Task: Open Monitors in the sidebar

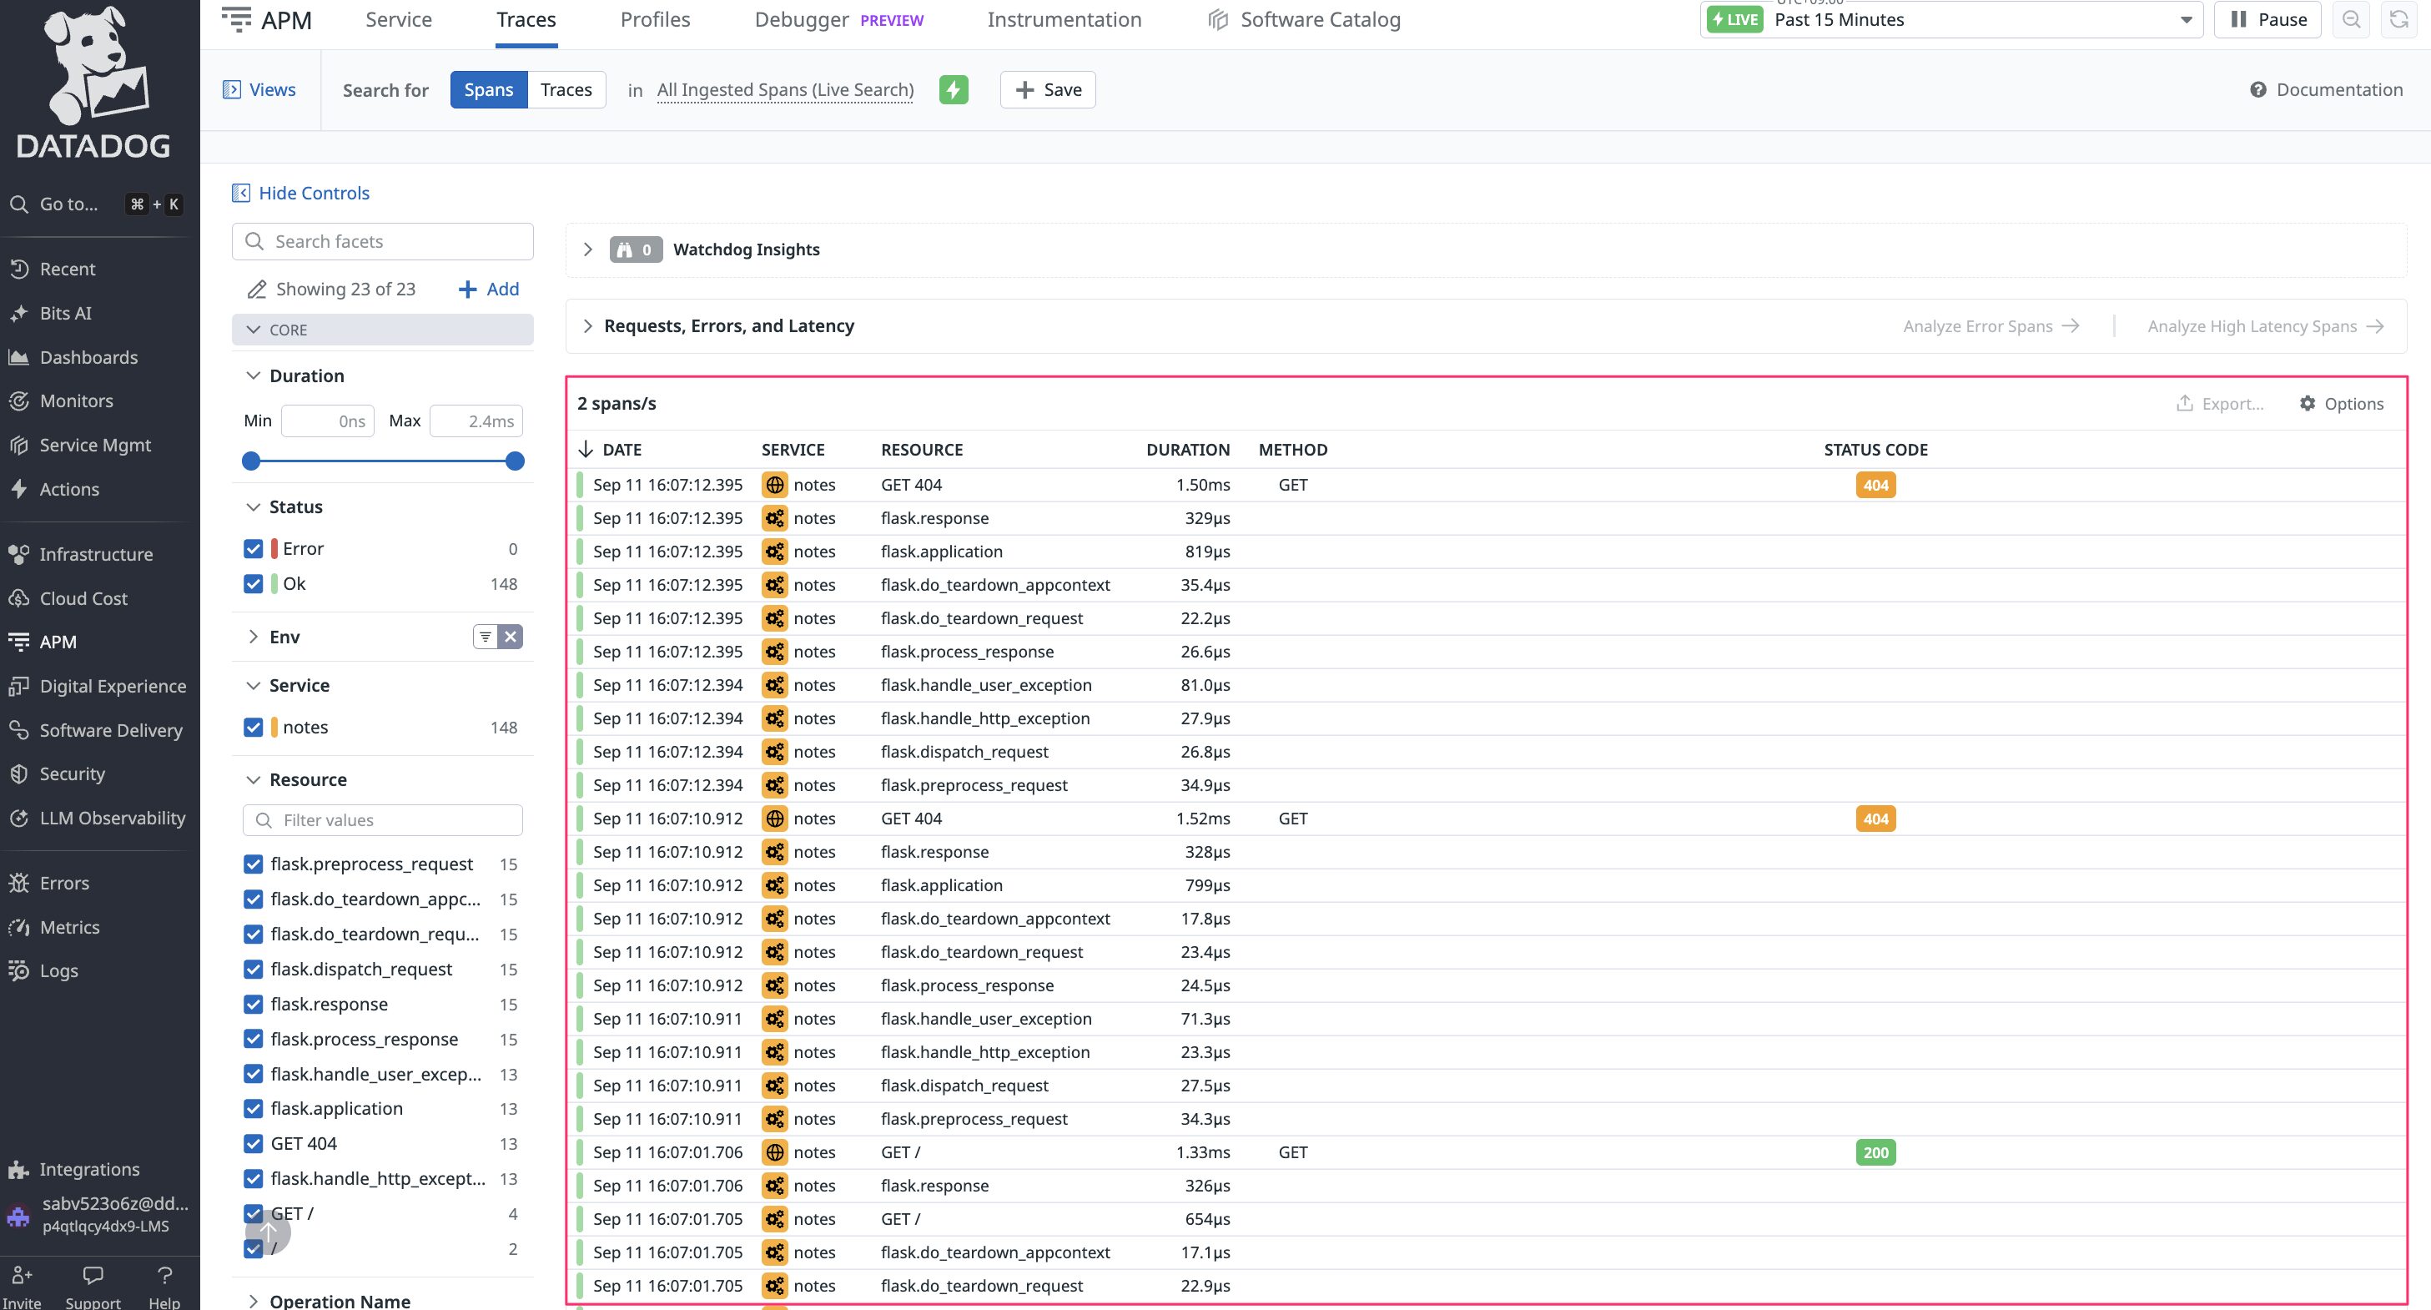Action: pyautogui.click(x=75, y=401)
